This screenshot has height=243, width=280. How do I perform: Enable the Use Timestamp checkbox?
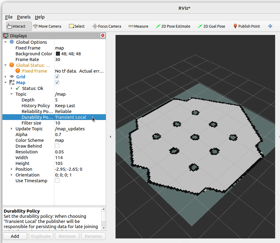57,180
